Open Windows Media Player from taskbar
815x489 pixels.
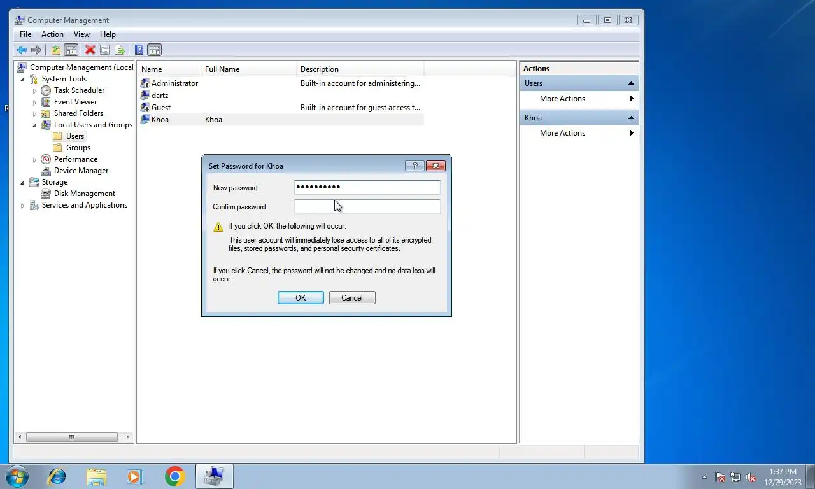135,476
